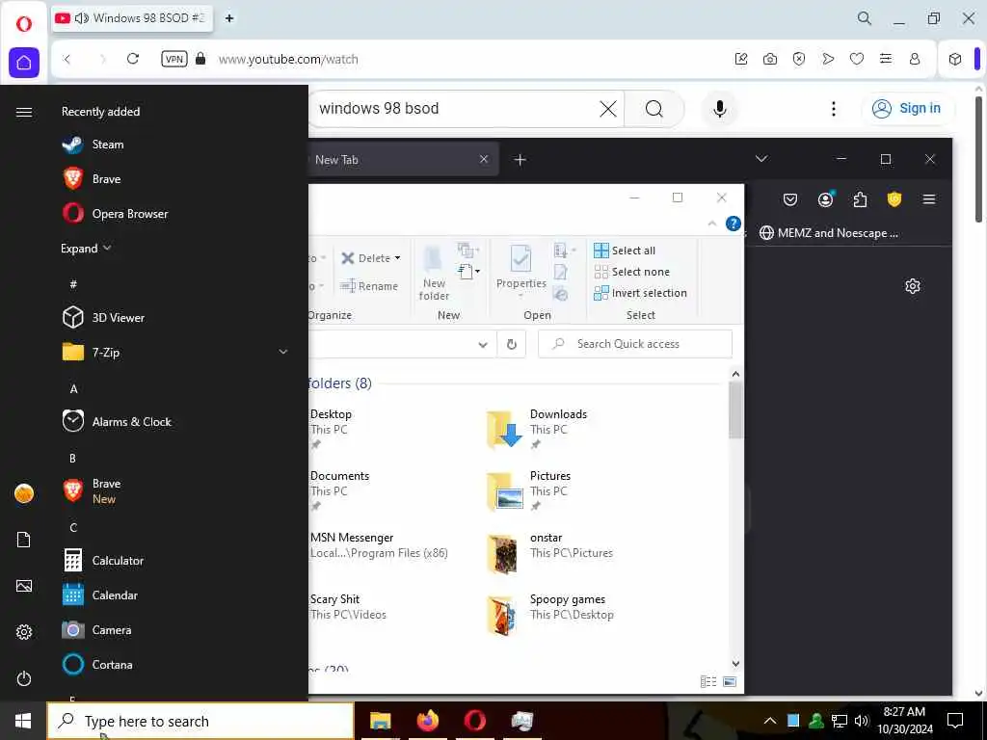This screenshot has width=987, height=740.
Task: Search tabs using Opera's magnifier icon
Action: (x=865, y=18)
